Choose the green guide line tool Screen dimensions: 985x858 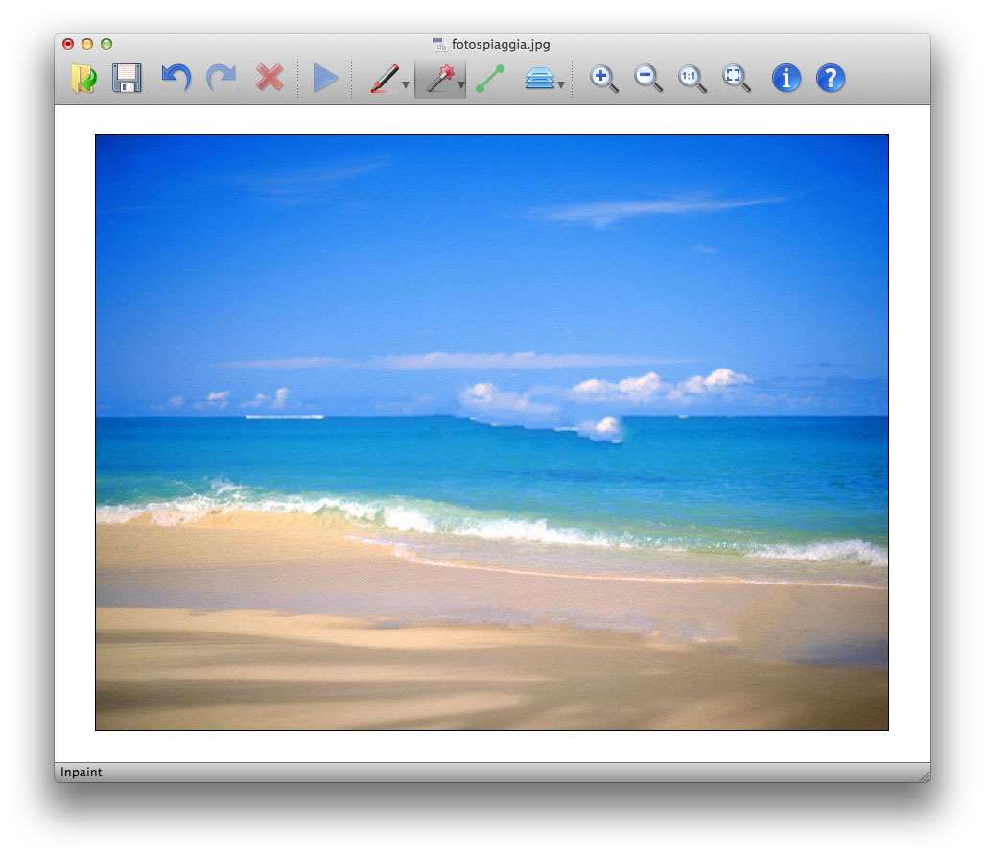pos(490,79)
